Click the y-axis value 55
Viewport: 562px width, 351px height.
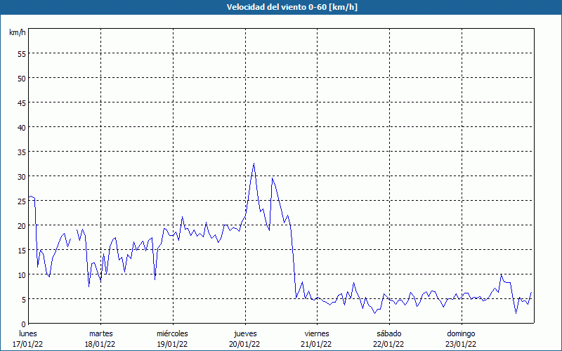click(x=22, y=54)
